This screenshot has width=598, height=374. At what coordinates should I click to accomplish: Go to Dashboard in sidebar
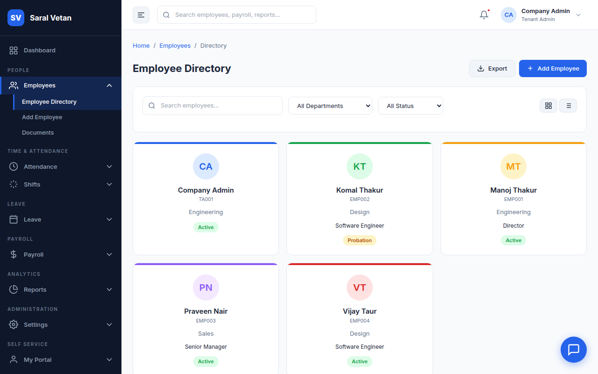(x=61, y=50)
